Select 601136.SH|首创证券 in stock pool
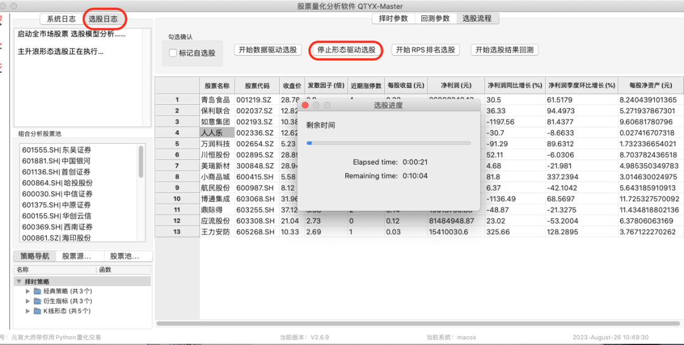This screenshot has width=684, height=345. click(57, 172)
